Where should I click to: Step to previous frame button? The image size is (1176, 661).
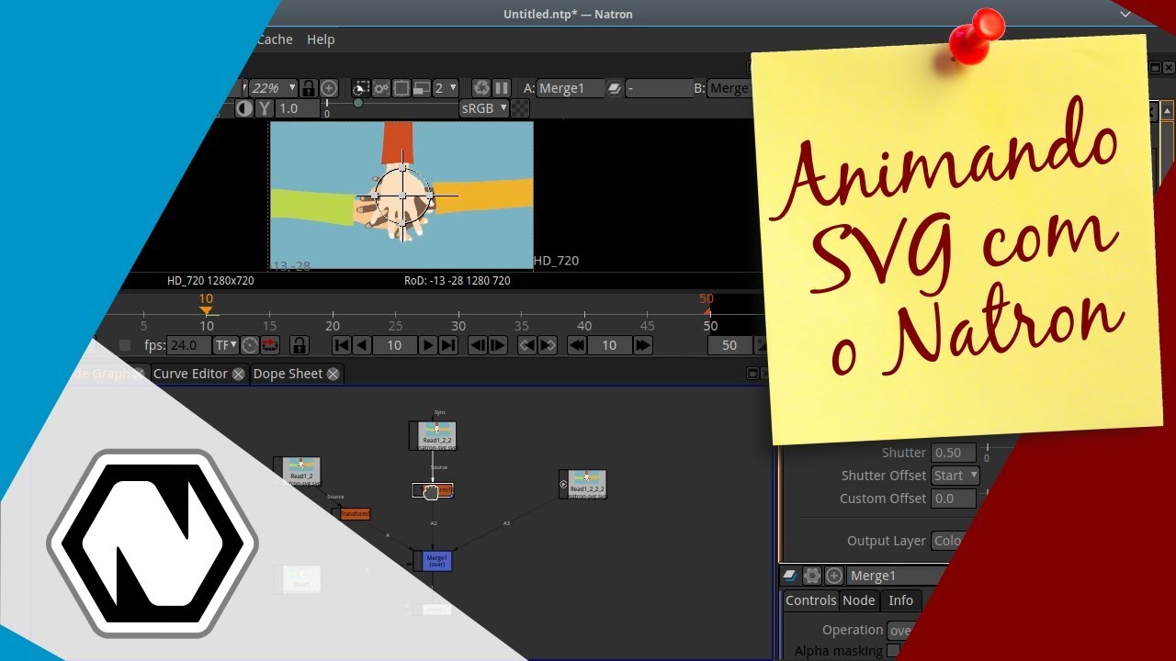pyautogui.click(x=478, y=345)
